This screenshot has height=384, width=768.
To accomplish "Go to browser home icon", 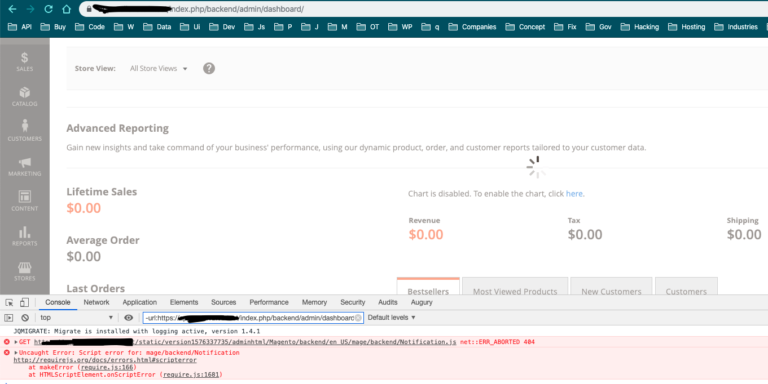I will [x=67, y=9].
